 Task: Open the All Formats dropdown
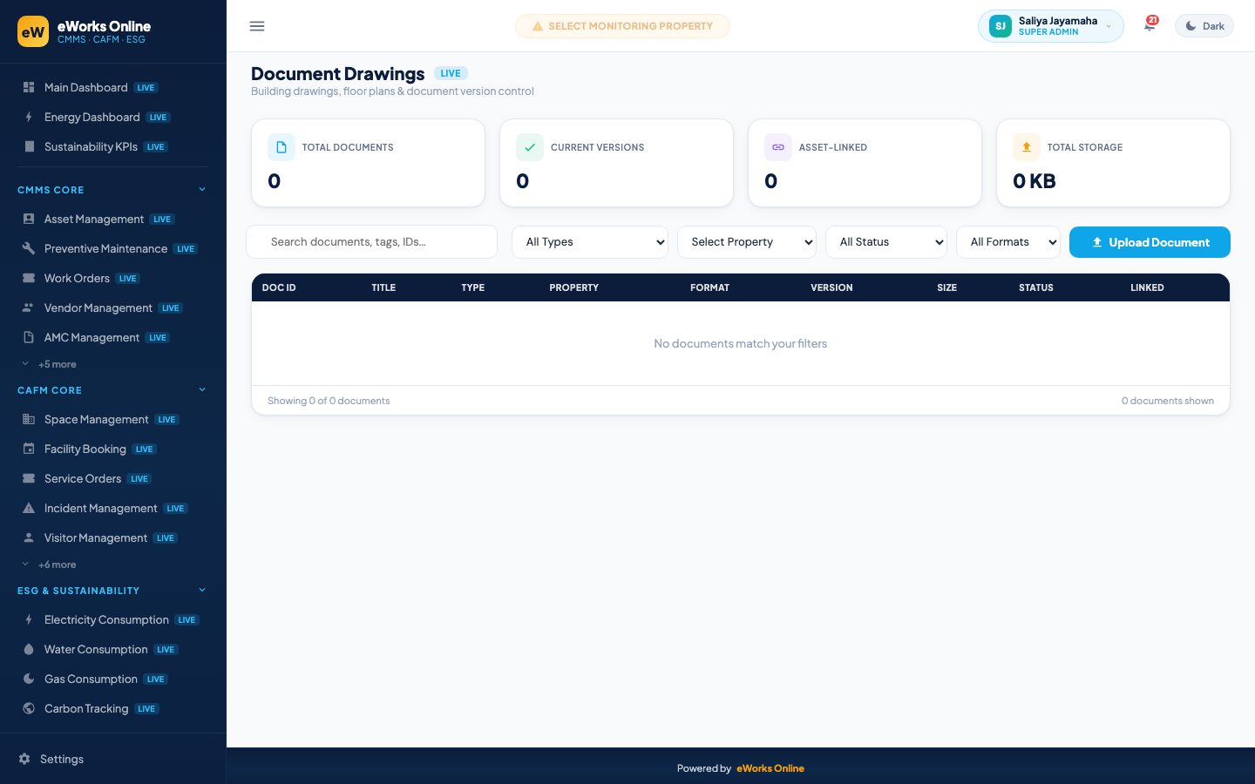[x=1008, y=242]
